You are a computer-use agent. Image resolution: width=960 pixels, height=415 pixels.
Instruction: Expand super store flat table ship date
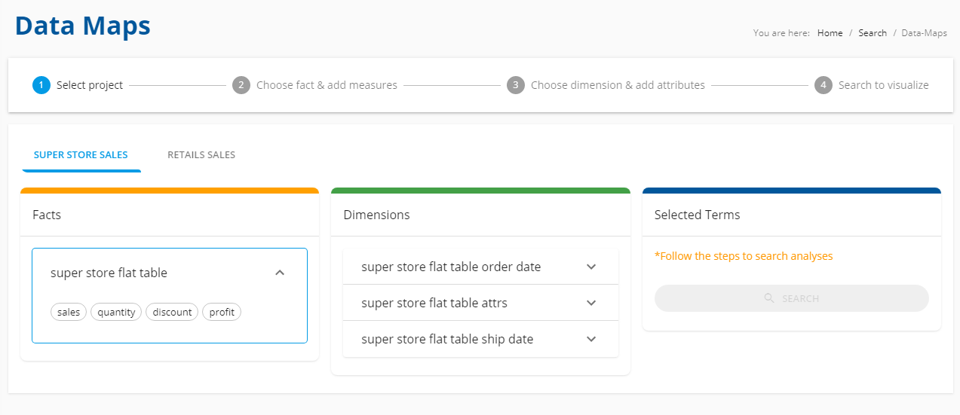pos(591,339)
